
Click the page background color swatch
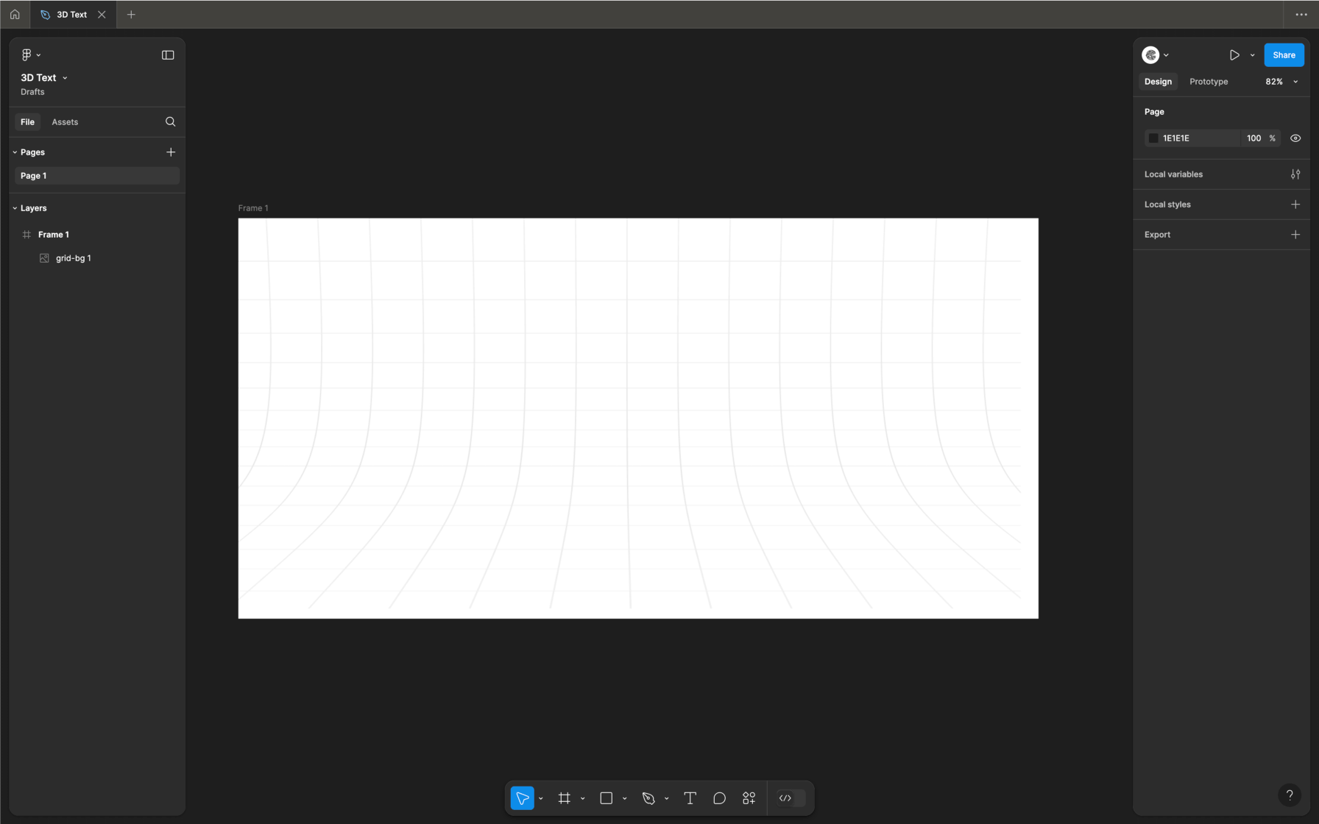point(1153,138)
